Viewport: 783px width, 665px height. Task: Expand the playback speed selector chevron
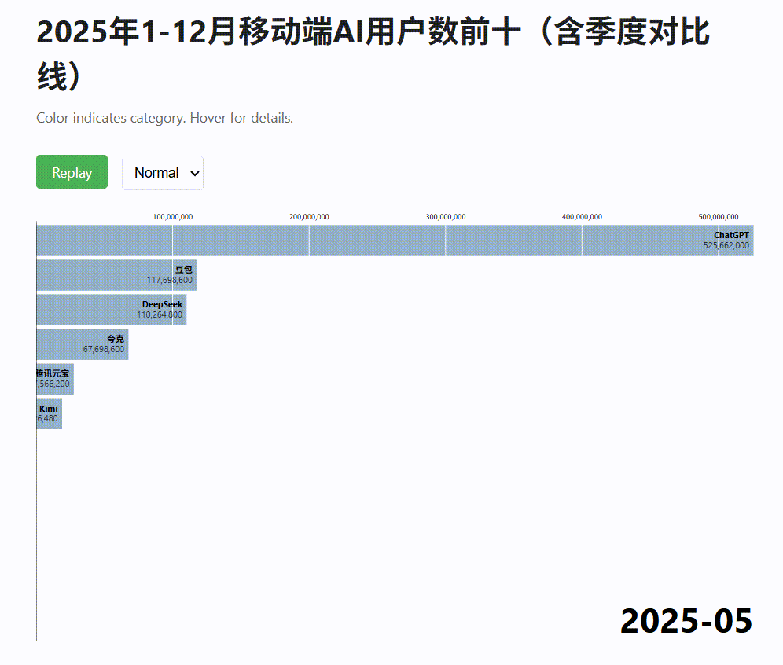pyautogui.click(x=194, y=172)
